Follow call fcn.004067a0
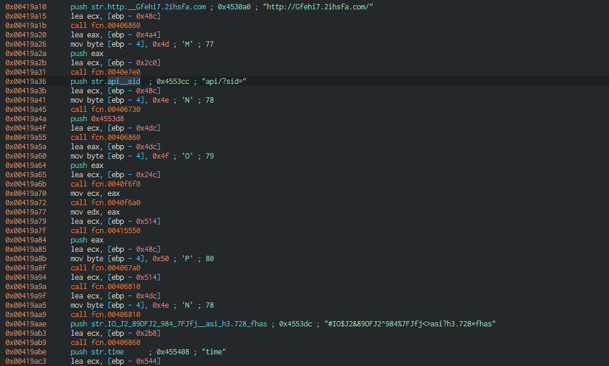Viewport: 609px width, 366px height. point(105,267)
